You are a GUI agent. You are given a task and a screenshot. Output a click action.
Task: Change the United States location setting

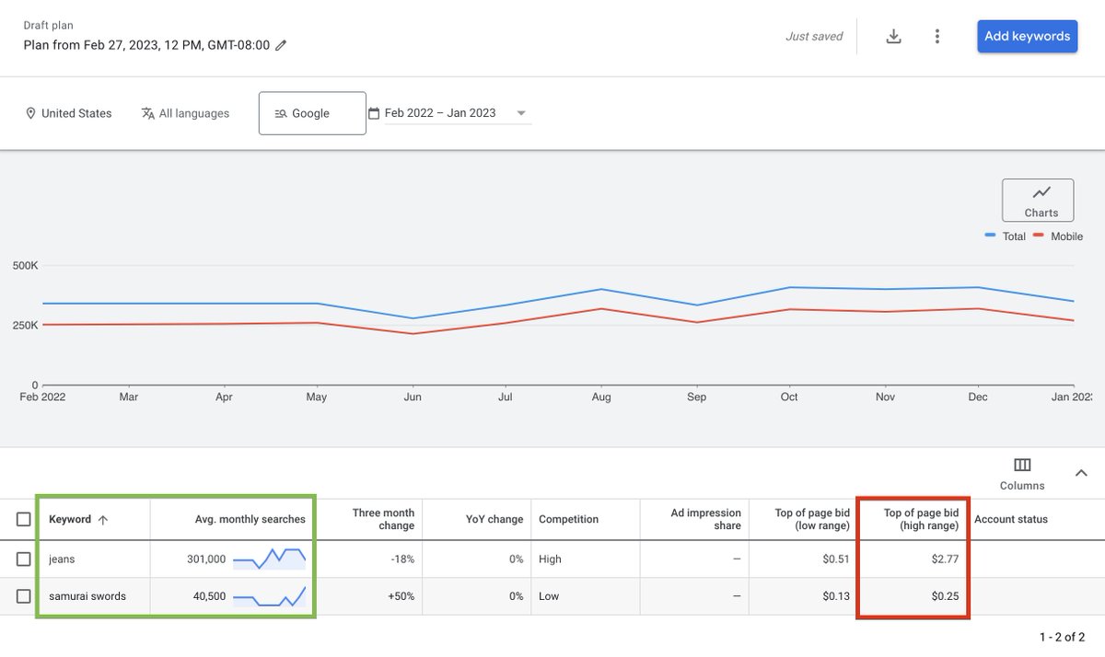click(x=68, y=113)
